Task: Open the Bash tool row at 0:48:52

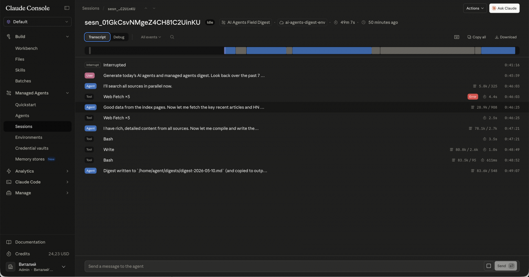Action: pyautogui.click(x=302, y=160)
